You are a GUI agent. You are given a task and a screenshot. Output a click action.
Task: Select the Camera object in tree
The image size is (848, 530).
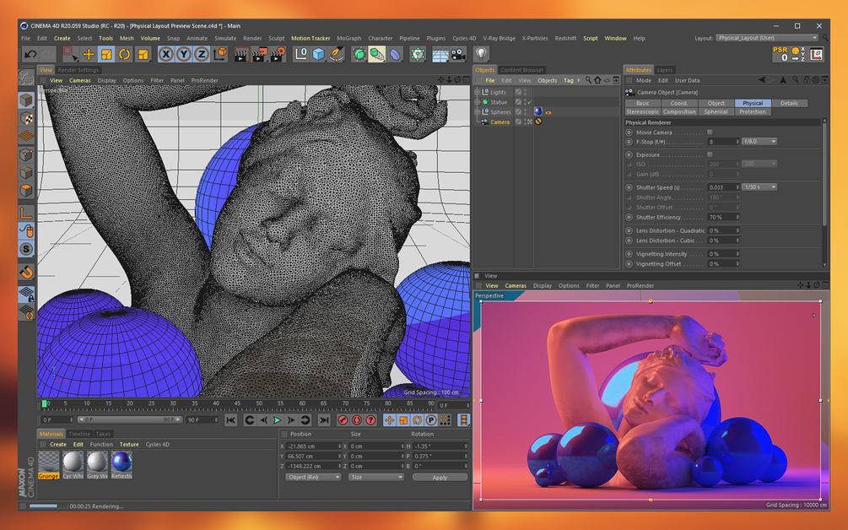(x=500, y=122)
